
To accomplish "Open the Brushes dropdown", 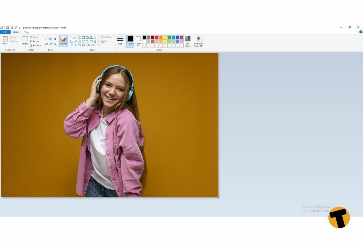I will 63,46.
